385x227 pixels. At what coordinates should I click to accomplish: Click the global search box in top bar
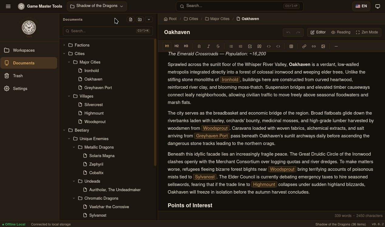pyautogui.click(x=239, y=6)
